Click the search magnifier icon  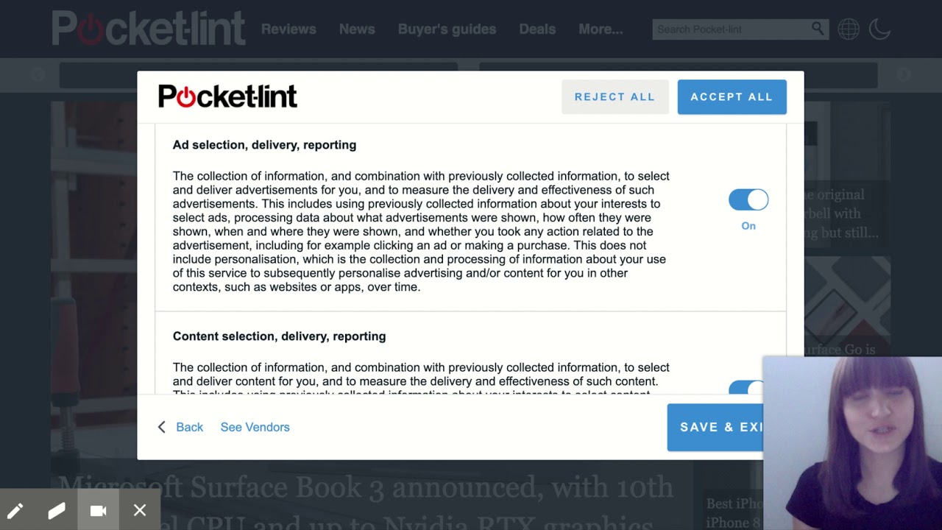coord(818,29)
